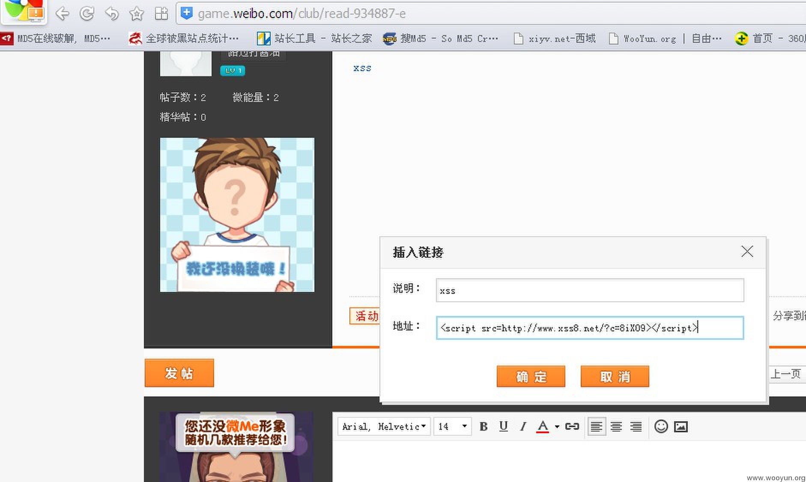This screenshot has height=482, width=806.
Task: Open the 全球被黑站点统计 bookmark
Action: click(184, 39)
